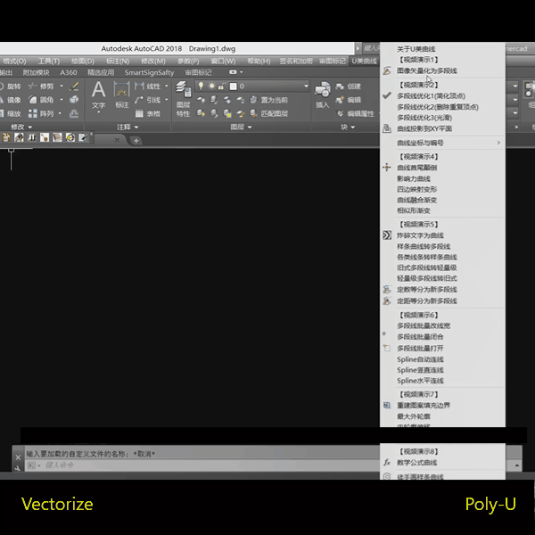This screenshot has width=535, height=535.
Task: Open the U美曲线 menu bar item
Action: pyautogui.click(x=364, y=61)
